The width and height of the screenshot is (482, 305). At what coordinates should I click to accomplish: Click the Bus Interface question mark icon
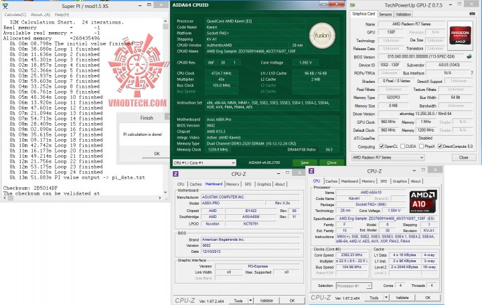pos(472,73)
